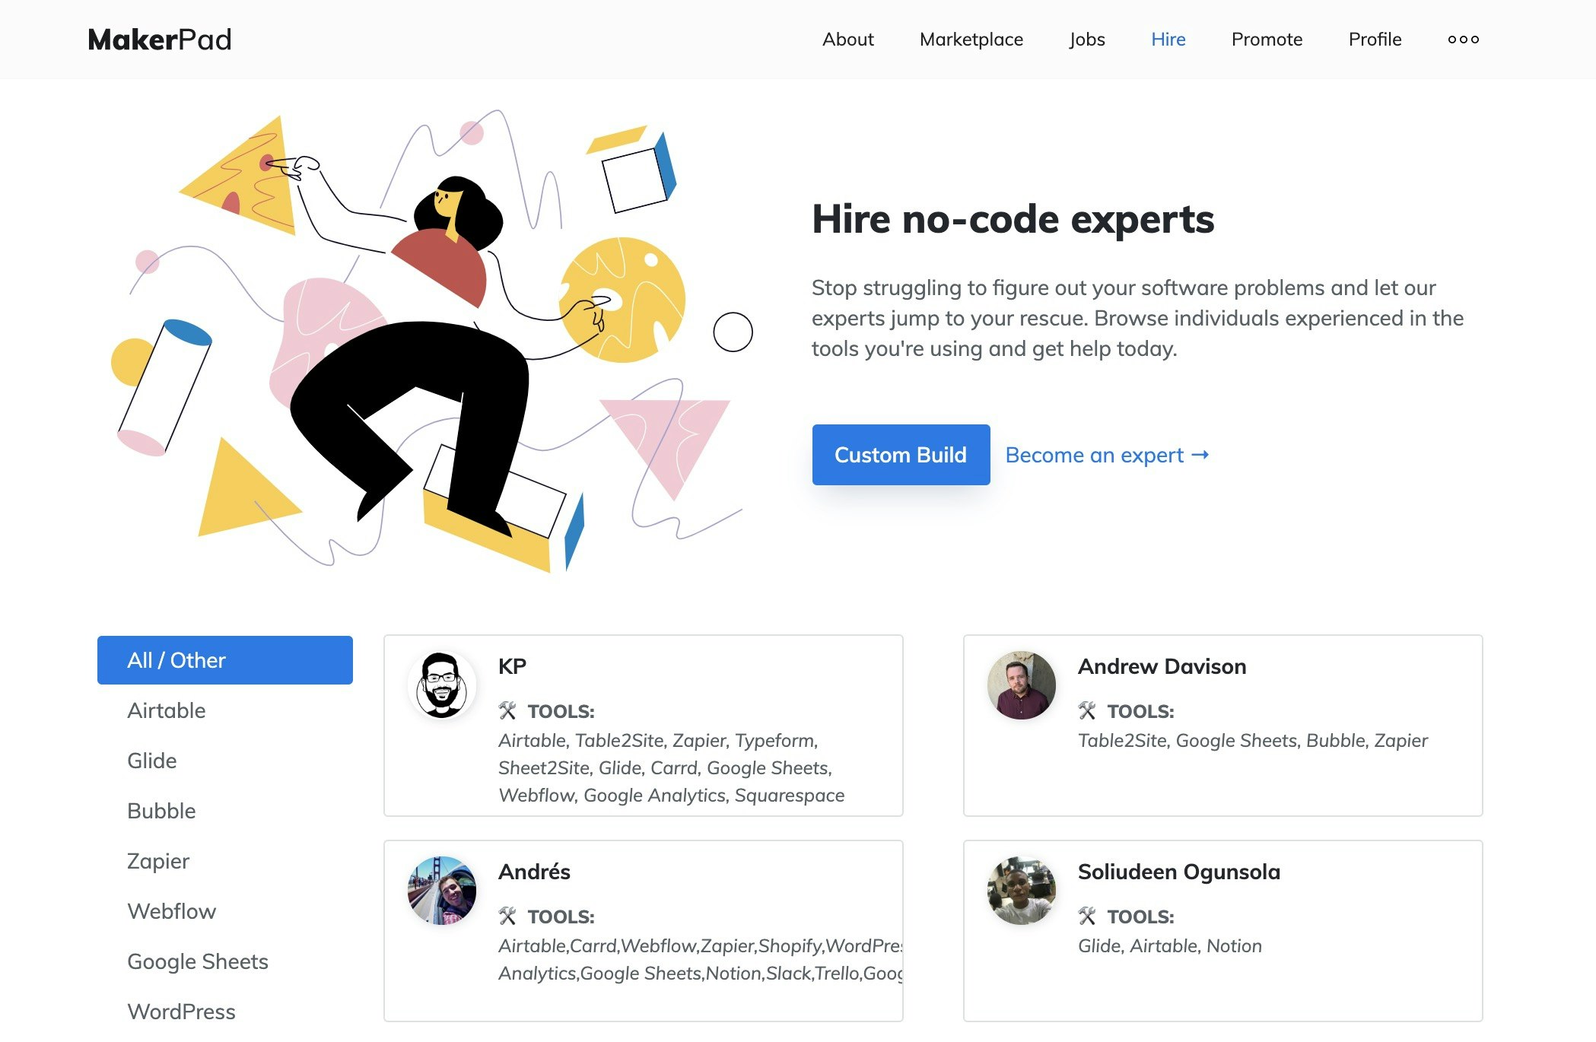
Task: Click Soliudeen Ogunsola's avatar
Action: [1022, 891]
